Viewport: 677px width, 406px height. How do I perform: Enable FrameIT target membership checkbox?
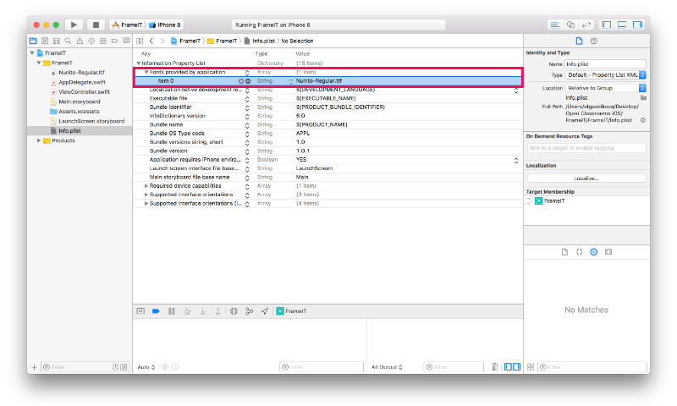point(528,201)
